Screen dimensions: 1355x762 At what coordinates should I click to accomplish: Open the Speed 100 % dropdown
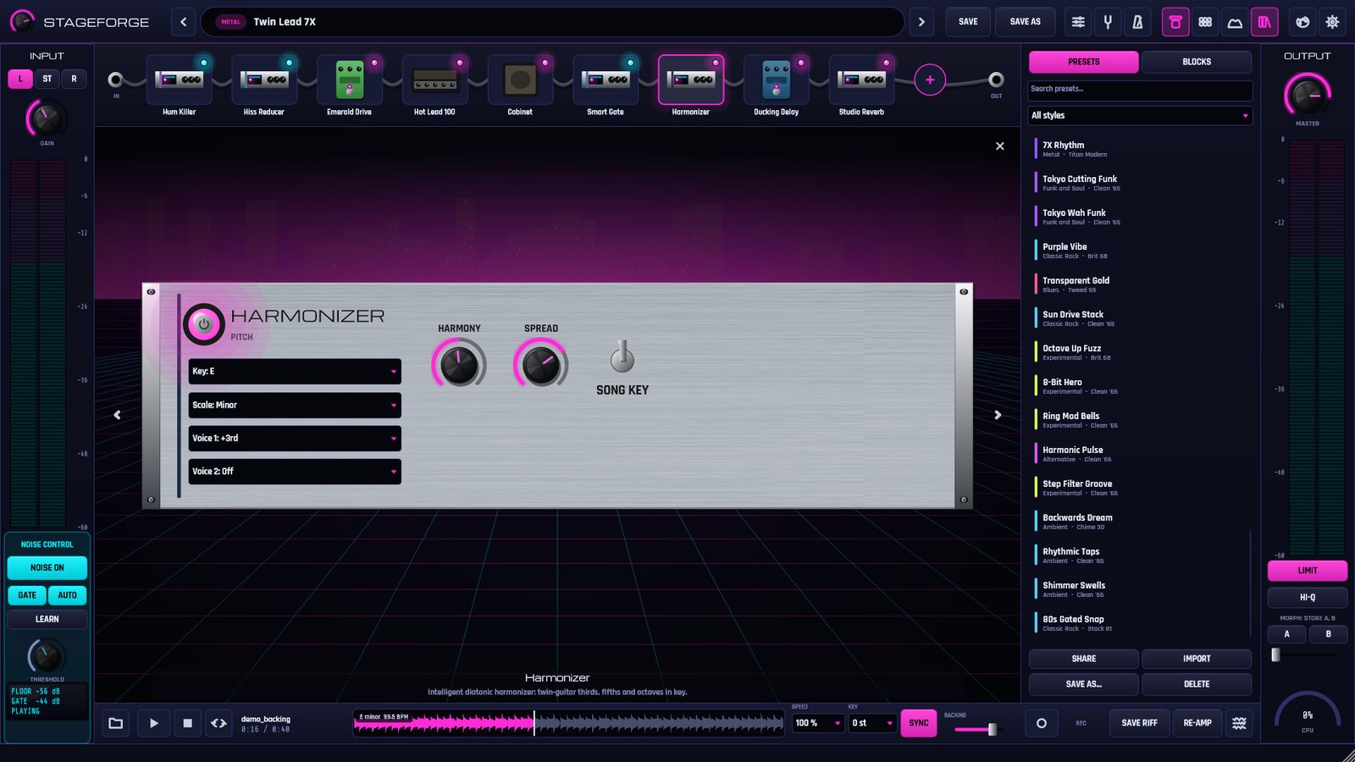tap(817, 723)
